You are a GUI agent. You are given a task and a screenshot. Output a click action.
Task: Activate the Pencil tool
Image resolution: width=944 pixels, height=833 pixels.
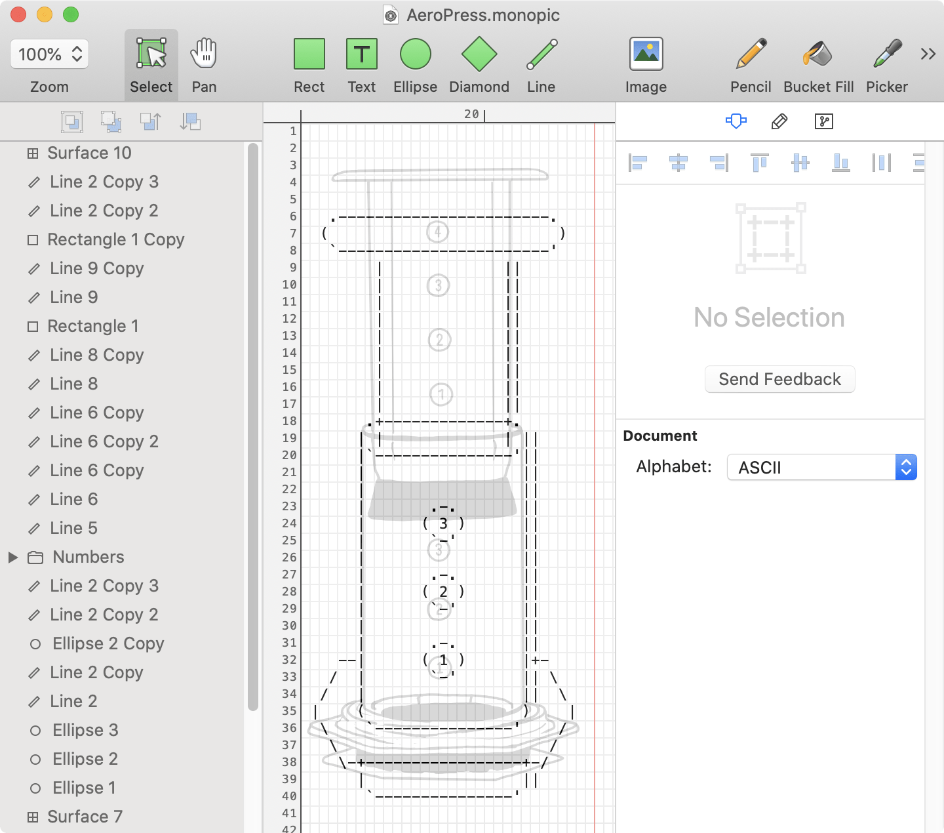[x=751, y=65]
